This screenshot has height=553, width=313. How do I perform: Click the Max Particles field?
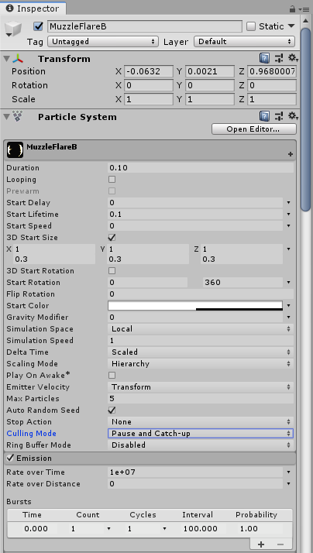(x=200, y=399)
